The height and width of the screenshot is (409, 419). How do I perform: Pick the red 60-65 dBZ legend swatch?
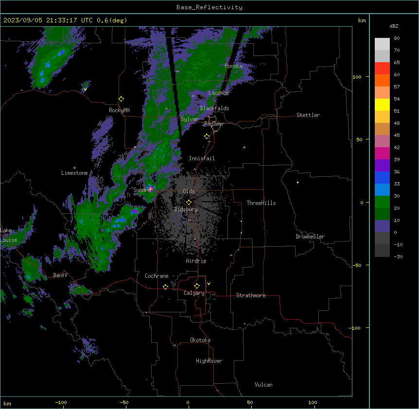click(x=382, y=68)
